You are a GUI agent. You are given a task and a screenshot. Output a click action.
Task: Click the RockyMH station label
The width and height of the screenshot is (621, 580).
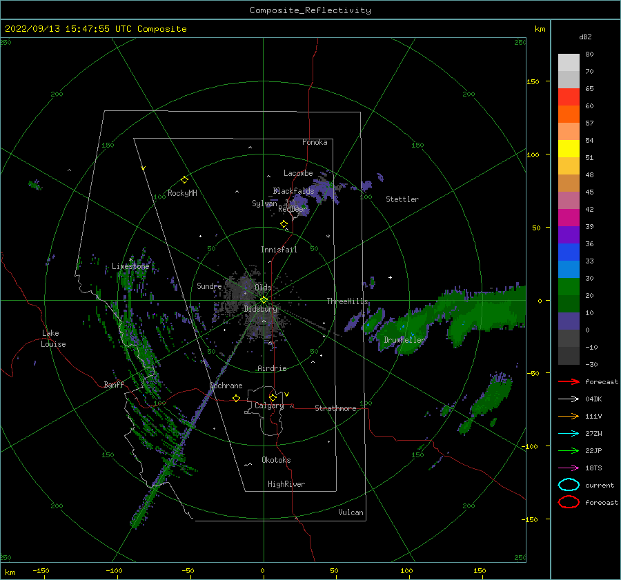coord(182,193)
